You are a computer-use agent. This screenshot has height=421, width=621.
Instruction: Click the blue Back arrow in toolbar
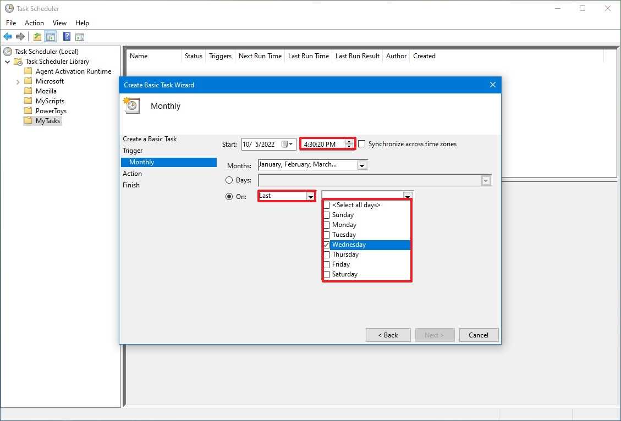[8, 37]
